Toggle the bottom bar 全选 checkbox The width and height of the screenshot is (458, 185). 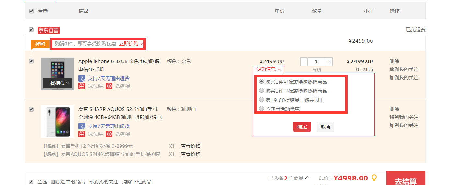point(31,182)
